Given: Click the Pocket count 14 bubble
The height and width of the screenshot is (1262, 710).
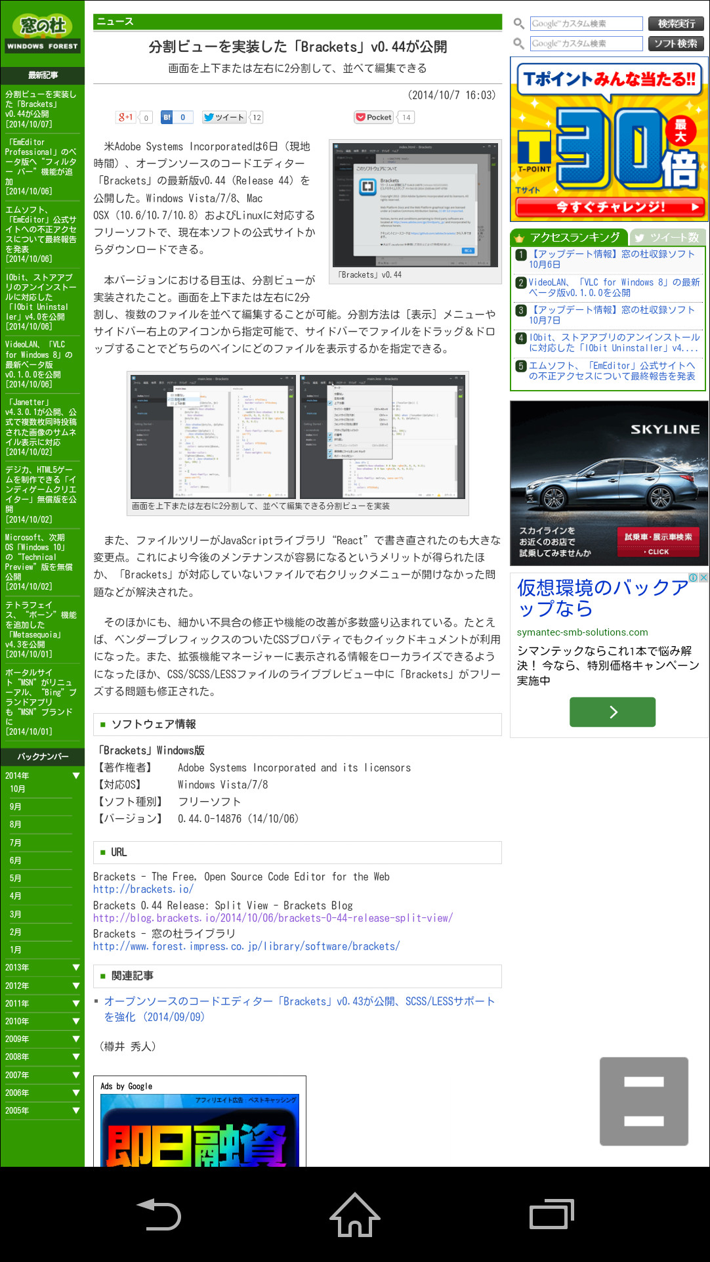Looking at the screenshot, I should coord(406,118).
